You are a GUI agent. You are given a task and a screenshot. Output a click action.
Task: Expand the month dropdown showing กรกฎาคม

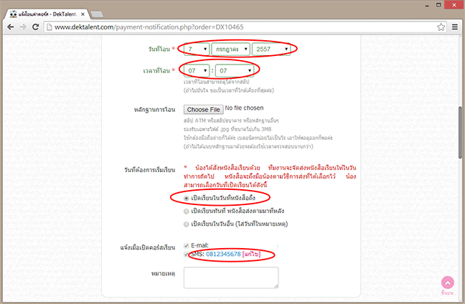pyautogui.click(x=230, y=49)
